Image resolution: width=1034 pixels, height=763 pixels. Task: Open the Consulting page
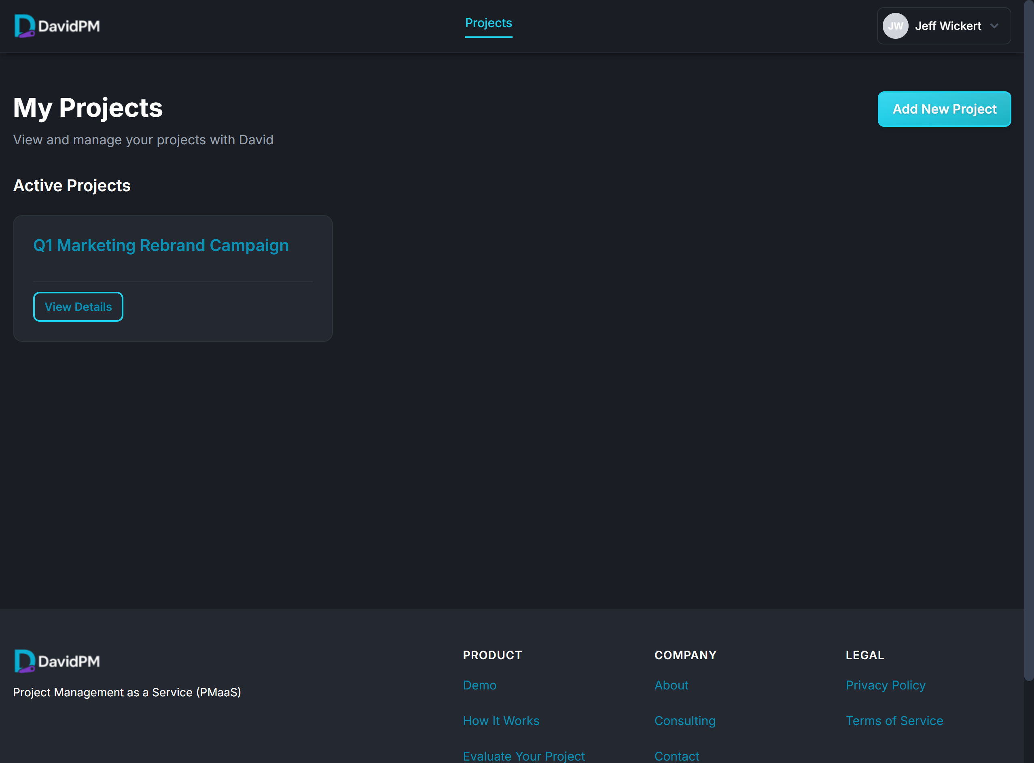coord(685,721)
